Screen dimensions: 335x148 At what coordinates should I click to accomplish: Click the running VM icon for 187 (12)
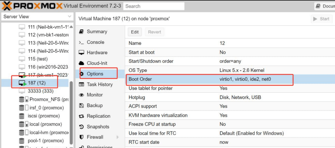pyautogui.click(x=22, y=83)
